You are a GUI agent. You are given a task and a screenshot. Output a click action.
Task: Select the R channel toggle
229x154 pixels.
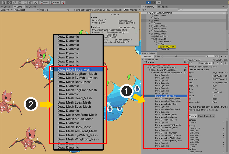point(214,63)
